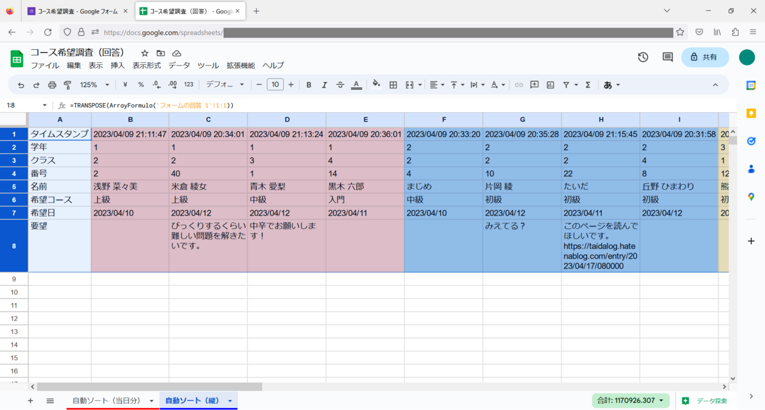Get add-ons with the side panel plus

[x=751, y=241]
